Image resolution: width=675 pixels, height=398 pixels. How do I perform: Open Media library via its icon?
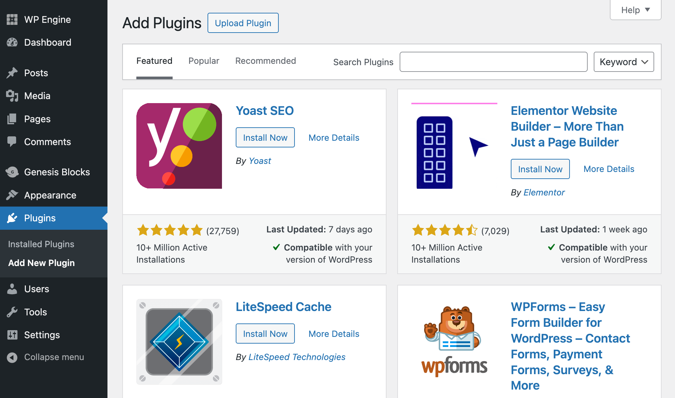tap(12, 96)
